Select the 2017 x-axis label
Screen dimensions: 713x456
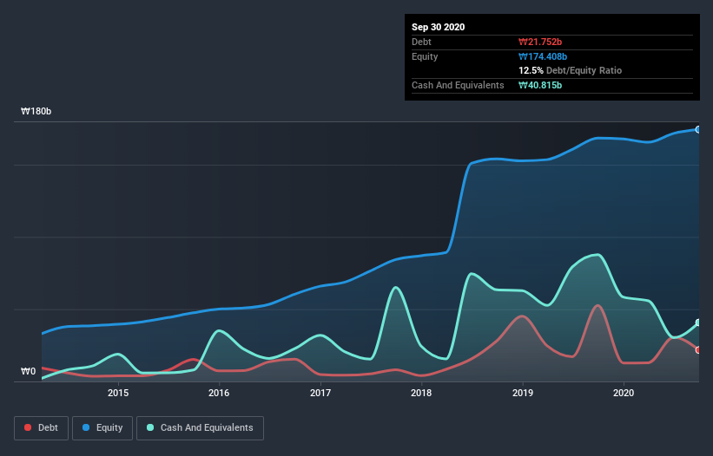tap(320, 393)
